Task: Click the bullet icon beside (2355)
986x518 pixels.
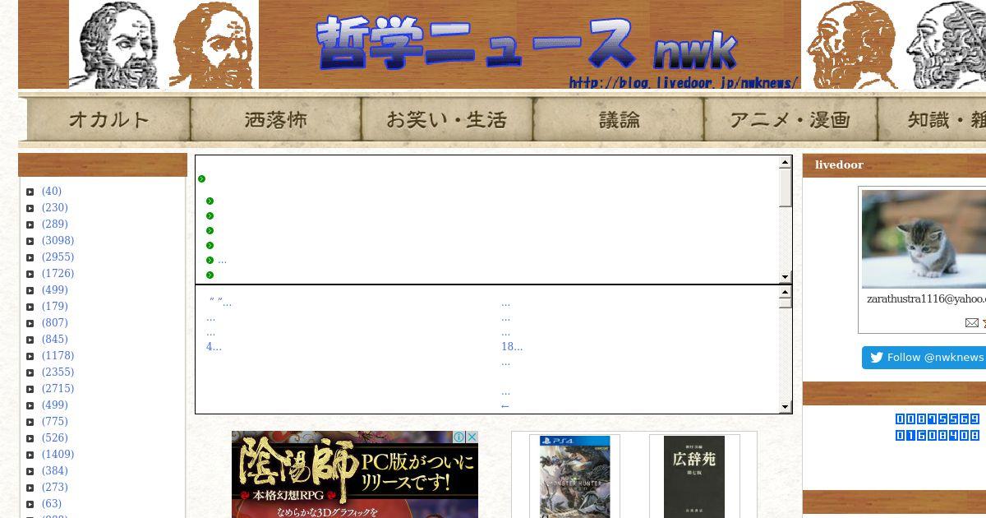Action: coord(30,372)
